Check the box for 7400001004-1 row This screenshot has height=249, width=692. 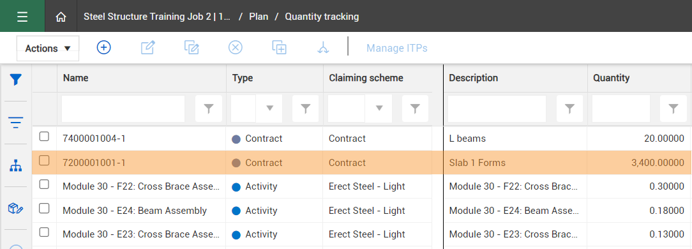pyautogui.click(x=44, y=137)
